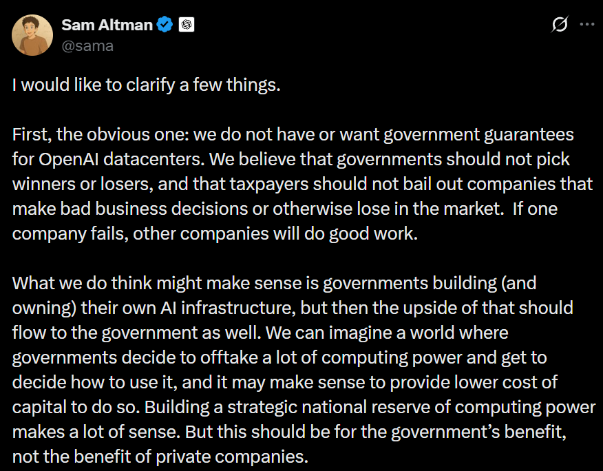Click the paragraph starting 'What we do think'
Screen dimensions: 603x471
tap(296, 369)
